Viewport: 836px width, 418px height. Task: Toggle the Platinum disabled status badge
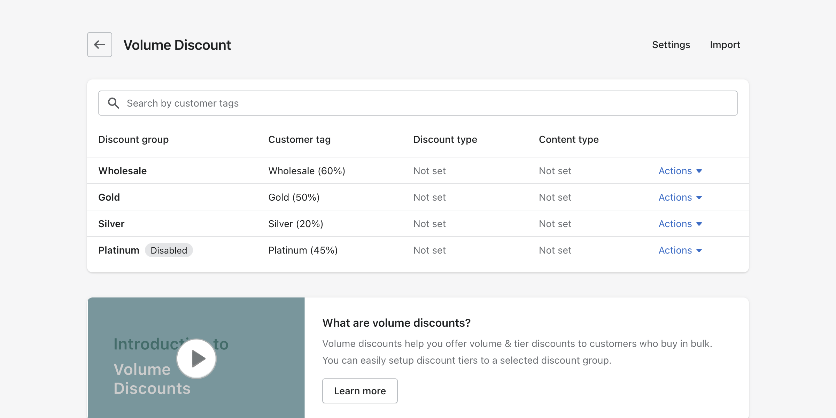coord(169,250)
